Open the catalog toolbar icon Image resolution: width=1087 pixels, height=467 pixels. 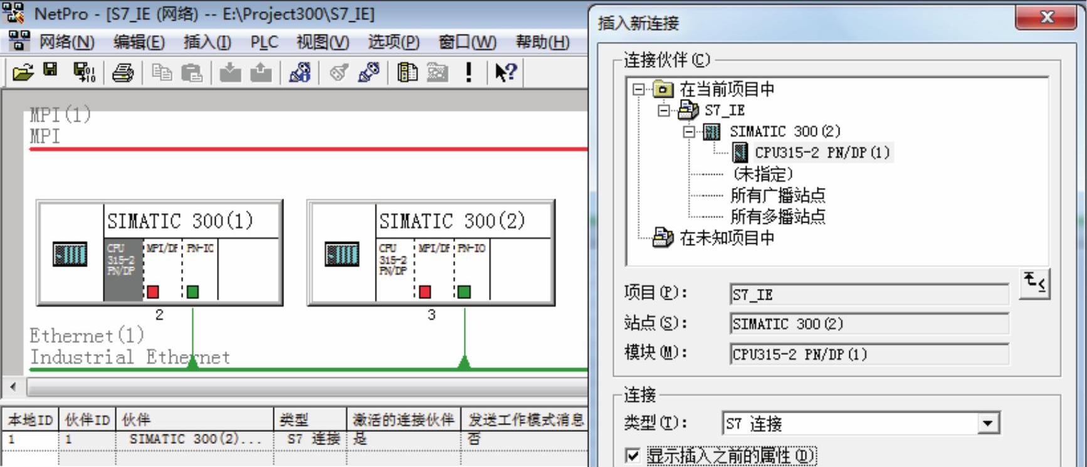407,73
